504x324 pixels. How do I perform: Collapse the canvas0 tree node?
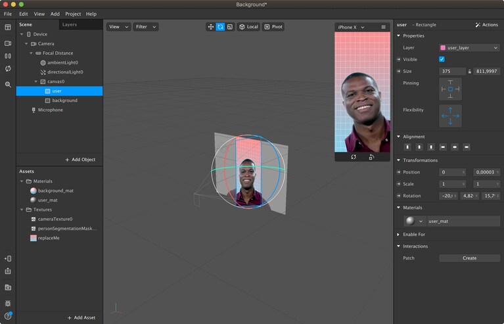36,81
